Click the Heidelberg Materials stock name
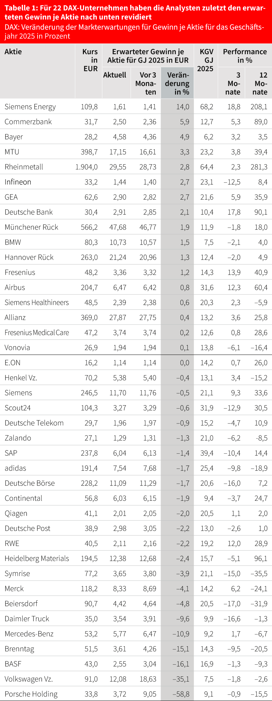The image size is (272, 701). pyautogui.click(x=37, y=559)
